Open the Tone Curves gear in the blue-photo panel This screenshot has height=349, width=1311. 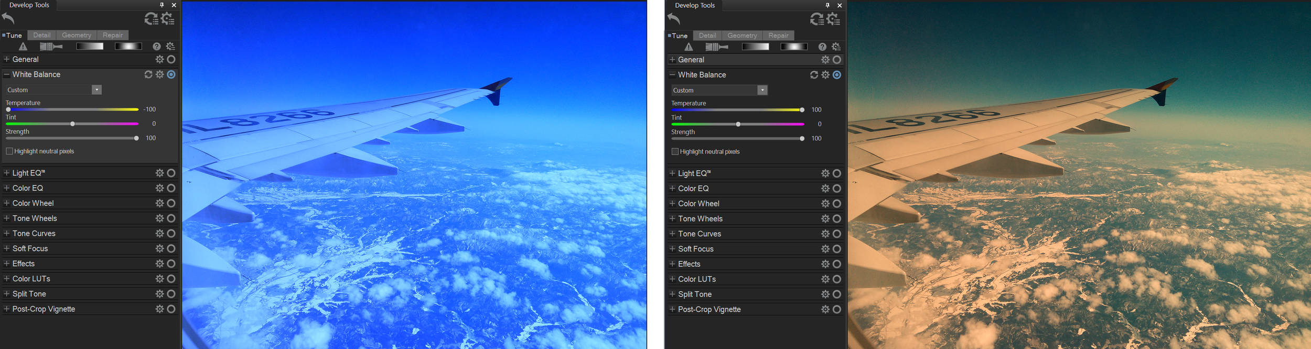(160, 233)
